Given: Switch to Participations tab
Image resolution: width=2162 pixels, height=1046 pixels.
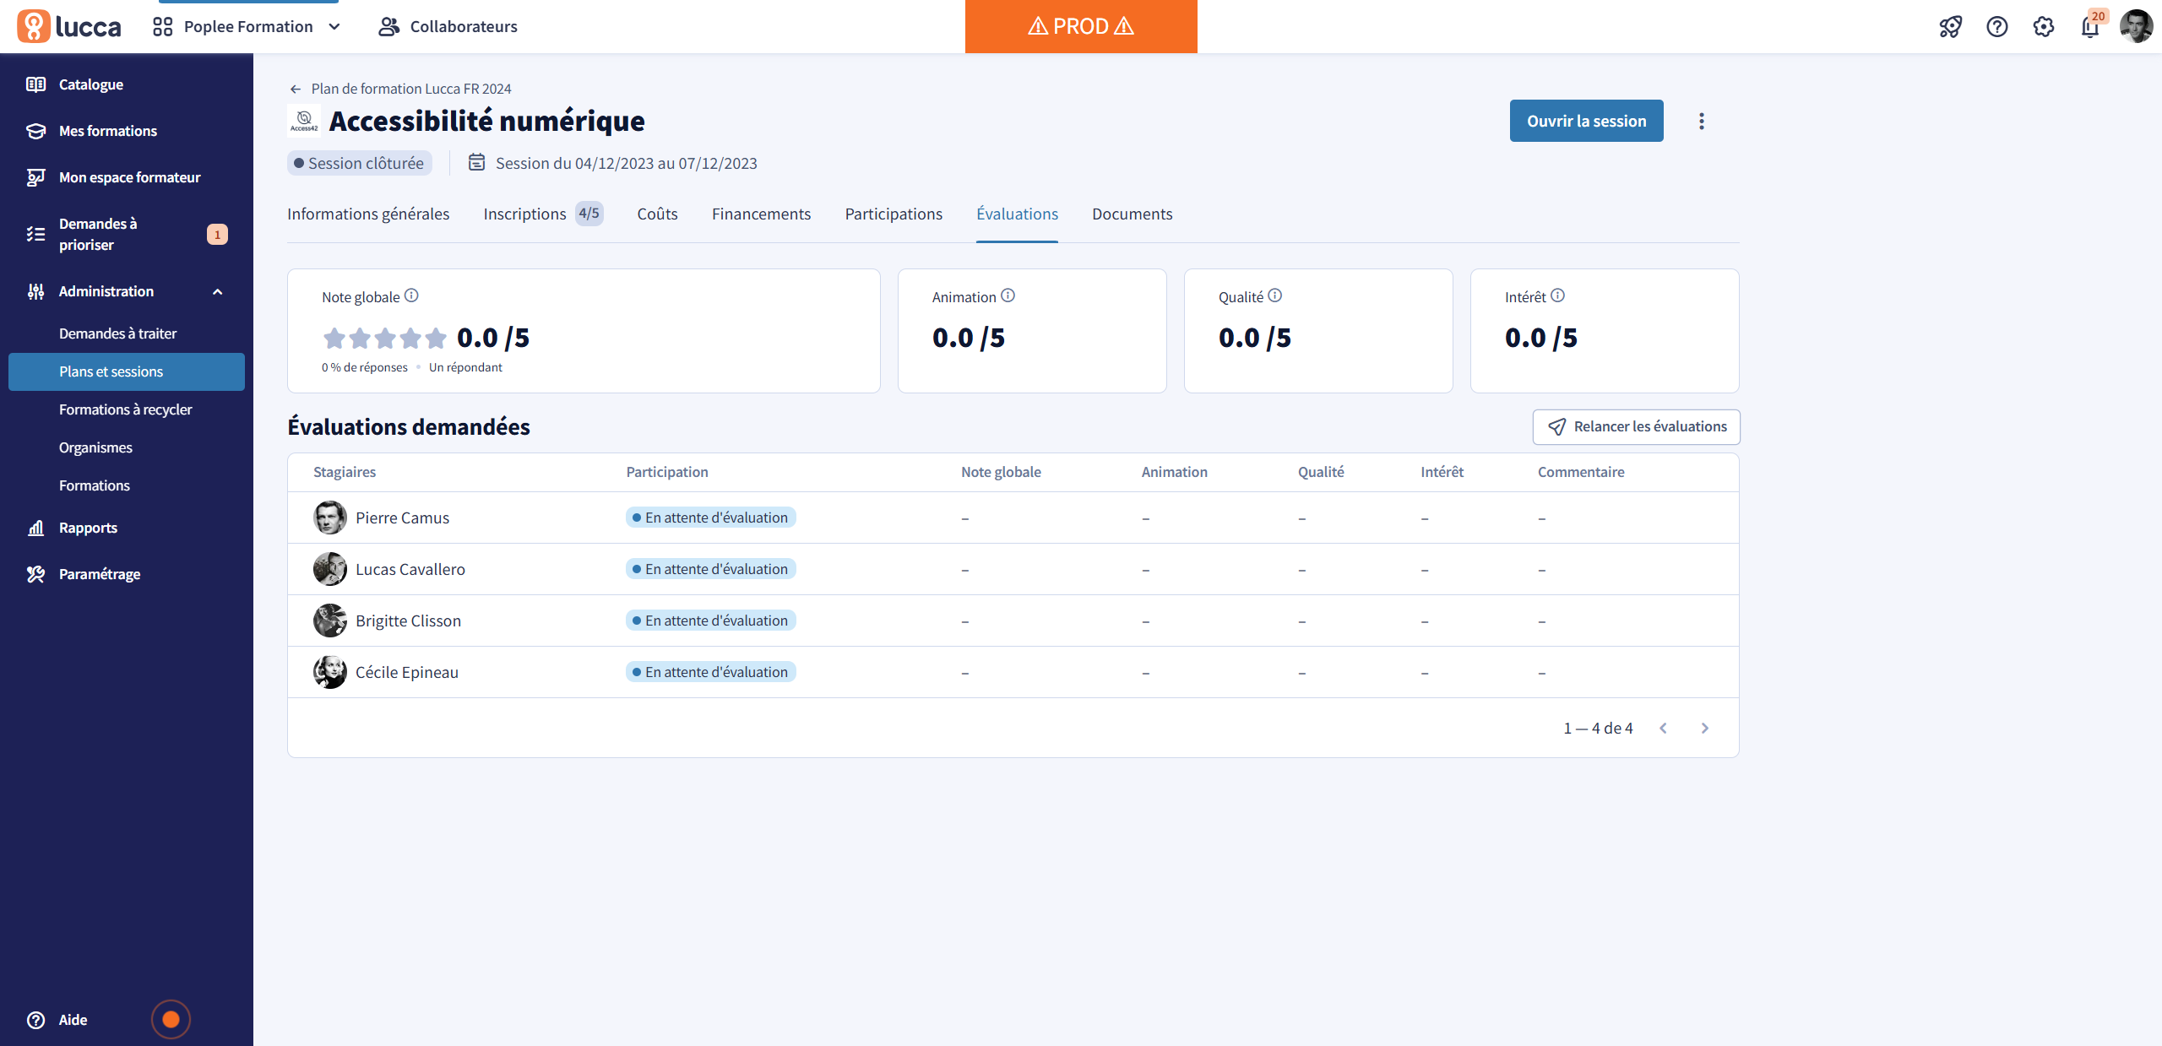Looking at the screenshot, I should (894, 214).
